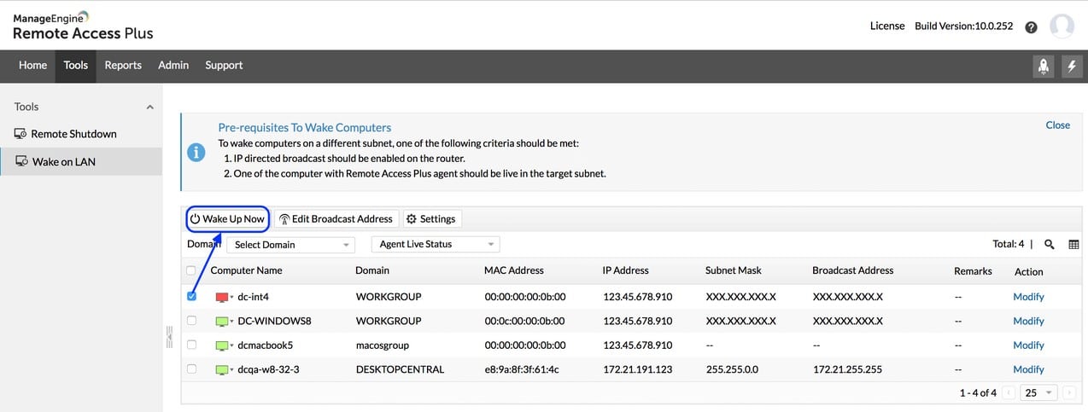
Task: Open the Settings button in toolbar
Action: (x=432, y=219)
